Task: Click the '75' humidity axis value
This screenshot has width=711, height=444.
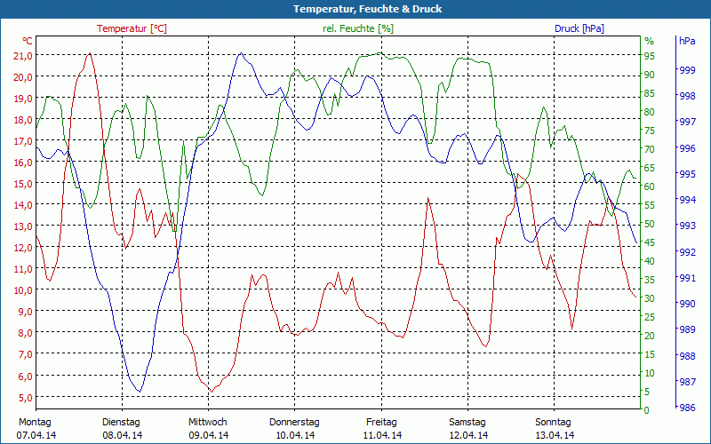Action: pos(650,131)
